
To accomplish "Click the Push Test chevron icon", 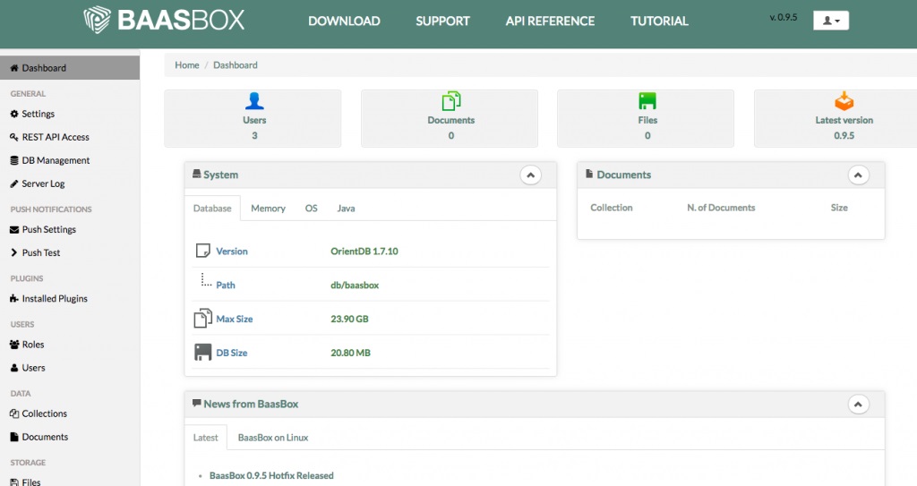I will coord(14,252).
